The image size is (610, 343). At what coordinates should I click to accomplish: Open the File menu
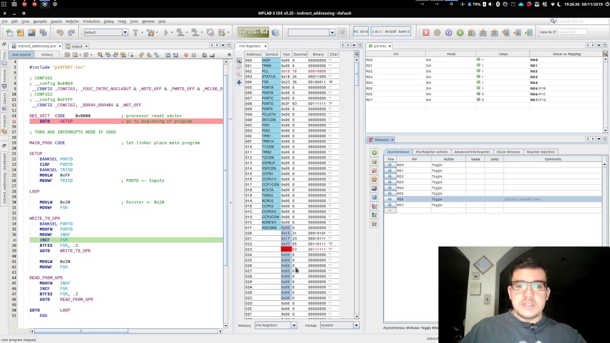tap(4, 21)
